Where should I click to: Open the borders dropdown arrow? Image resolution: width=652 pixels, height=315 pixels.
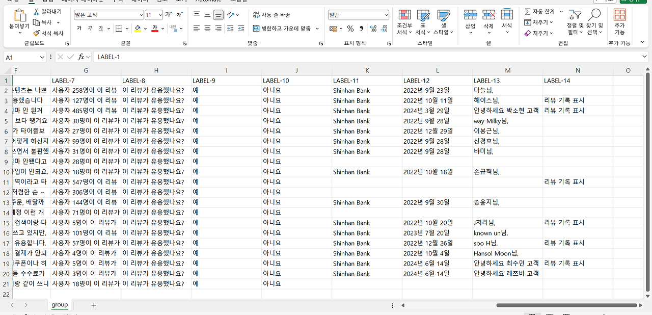pyautogui.click(x=126, y=29)
